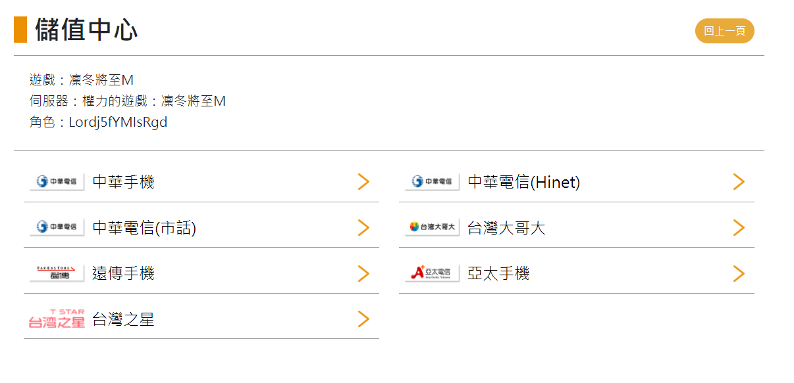Select 遠傳手機 payment option text

pos(124,273)
